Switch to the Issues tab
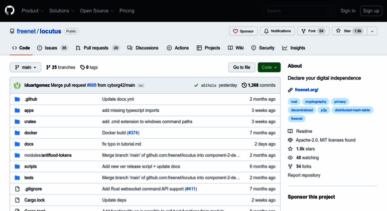The width and height of the screenshot is (387, 211). coord(52,48)
